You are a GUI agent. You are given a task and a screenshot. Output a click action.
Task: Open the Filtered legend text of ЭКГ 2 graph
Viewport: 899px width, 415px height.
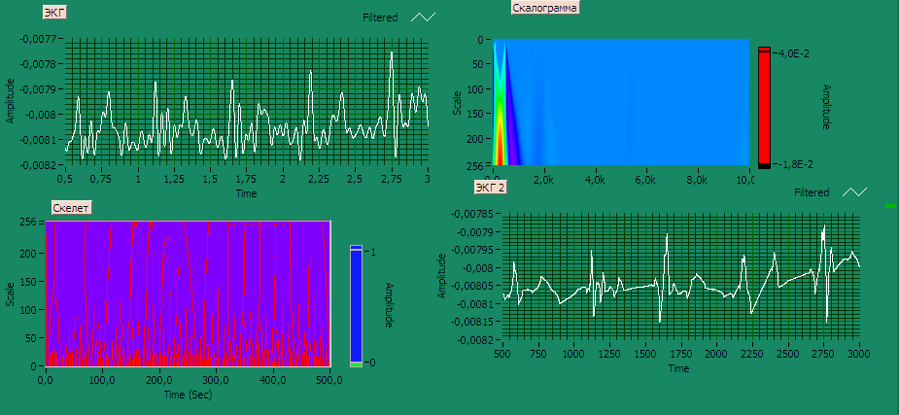tap(812, 192)
